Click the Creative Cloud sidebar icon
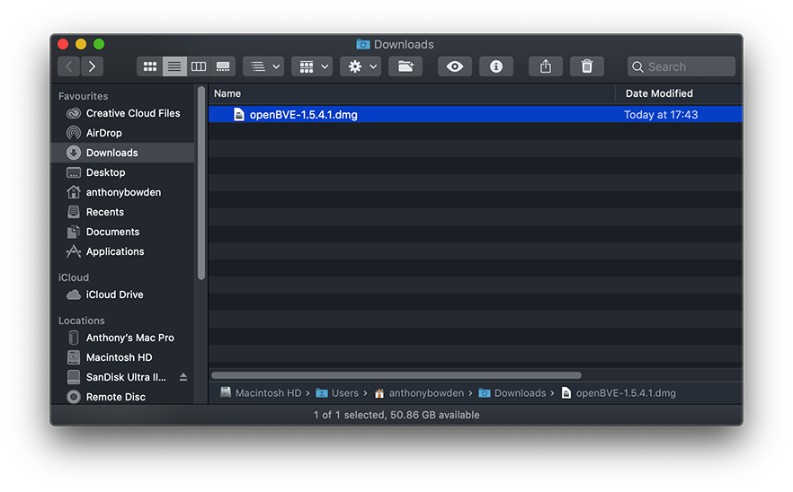The image size is (793, 492). (74, 113)
